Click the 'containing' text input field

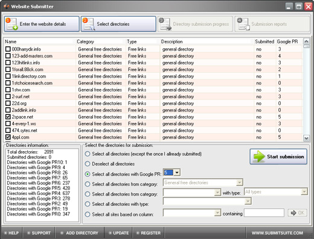pyautogui.click(x=264, y=213)
